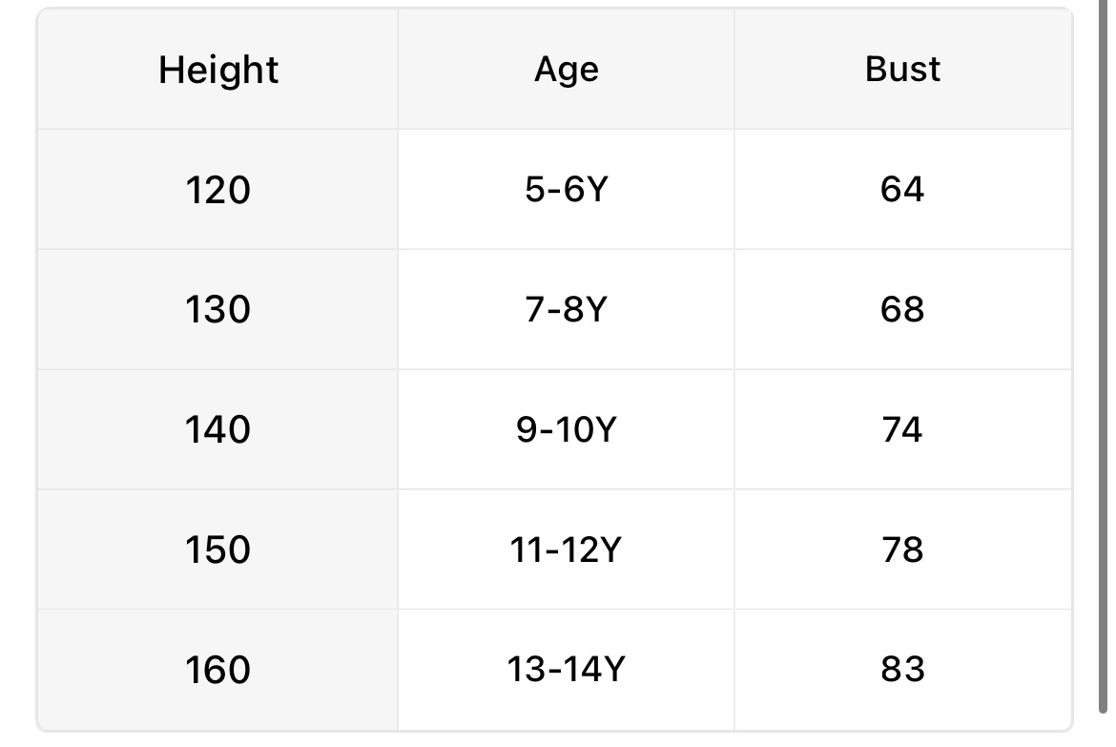The height and width of the screenshot is (747, 1116).
Task: Select the 160 height cell
Action: (218, 670)
